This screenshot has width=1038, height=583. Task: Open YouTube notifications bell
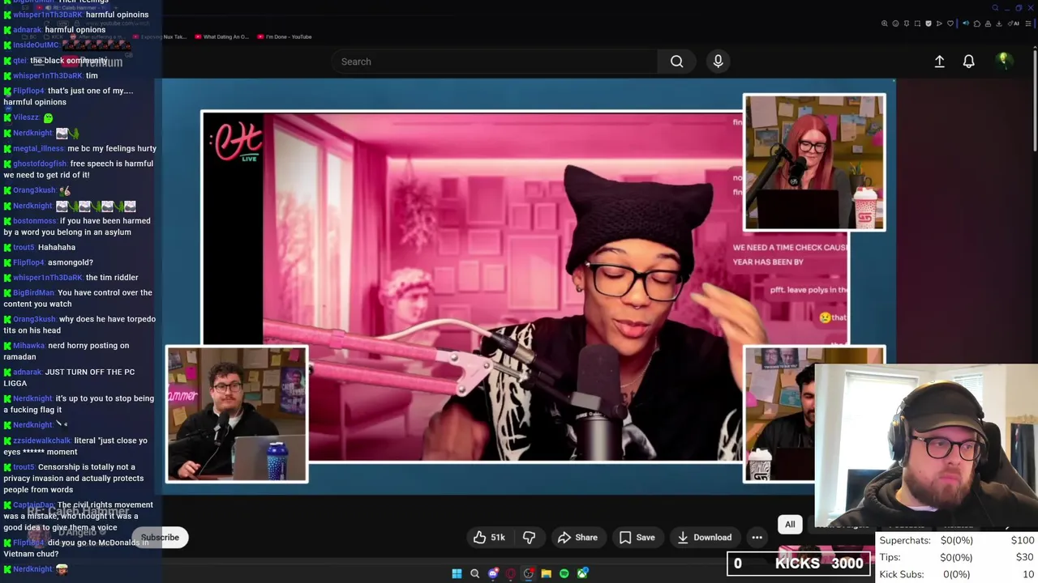click(x=968, y=62)
